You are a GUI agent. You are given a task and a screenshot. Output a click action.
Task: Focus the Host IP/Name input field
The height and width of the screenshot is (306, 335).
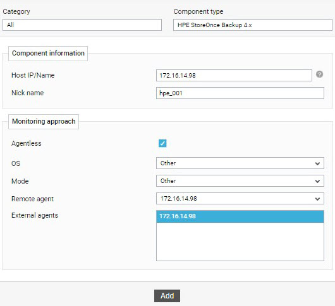(x=234, y=76)
